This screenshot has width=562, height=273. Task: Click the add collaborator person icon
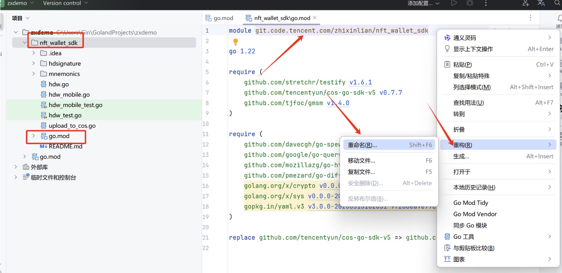click(x=526, y=3)
